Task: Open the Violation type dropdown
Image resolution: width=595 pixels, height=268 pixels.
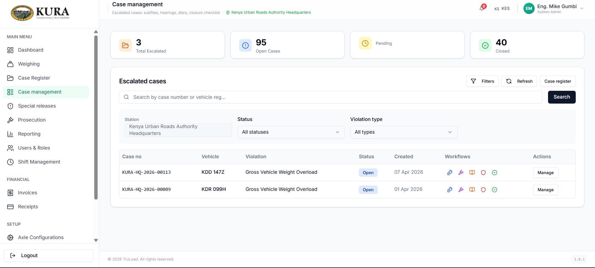Action: [x=404, y=132]
